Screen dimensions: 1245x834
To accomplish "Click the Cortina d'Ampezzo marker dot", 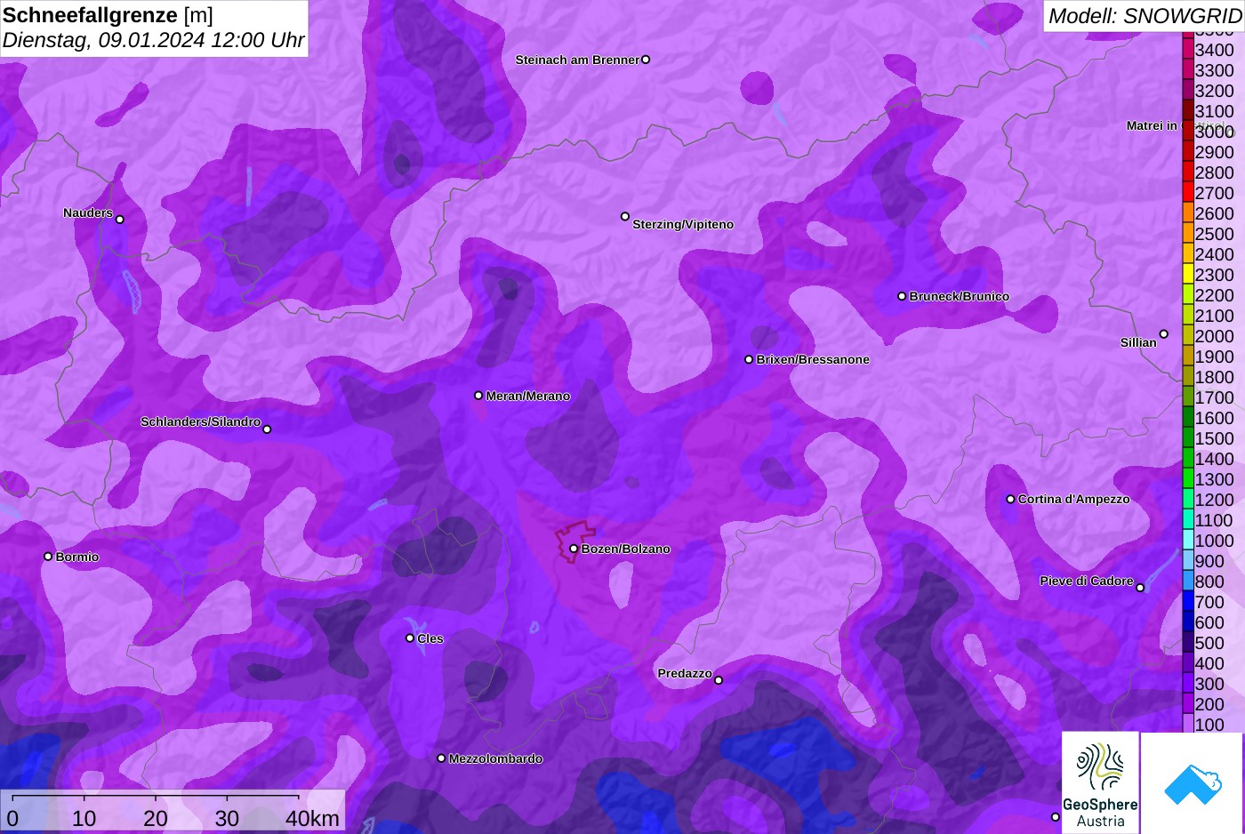I will click(x=1010, y=499).
